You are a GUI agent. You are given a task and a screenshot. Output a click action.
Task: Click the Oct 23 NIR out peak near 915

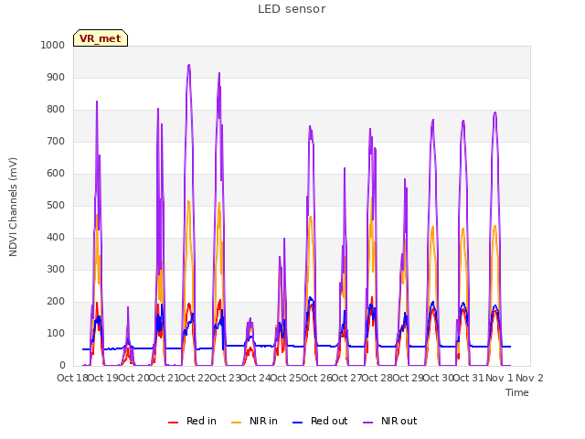point(219,73)
